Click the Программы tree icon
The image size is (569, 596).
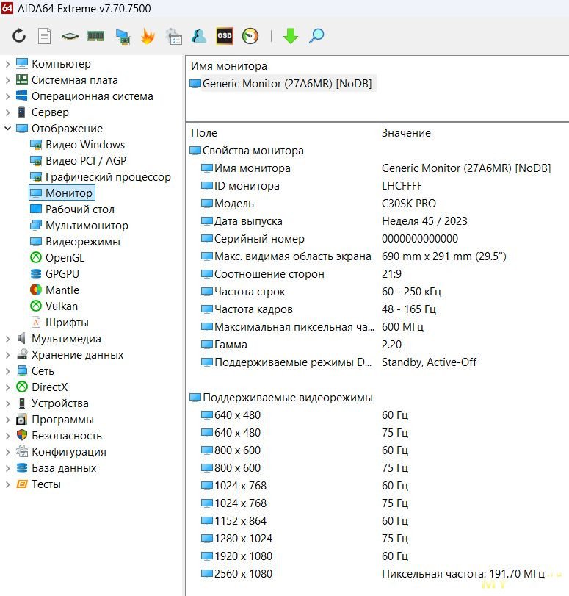tap(21, 419)
